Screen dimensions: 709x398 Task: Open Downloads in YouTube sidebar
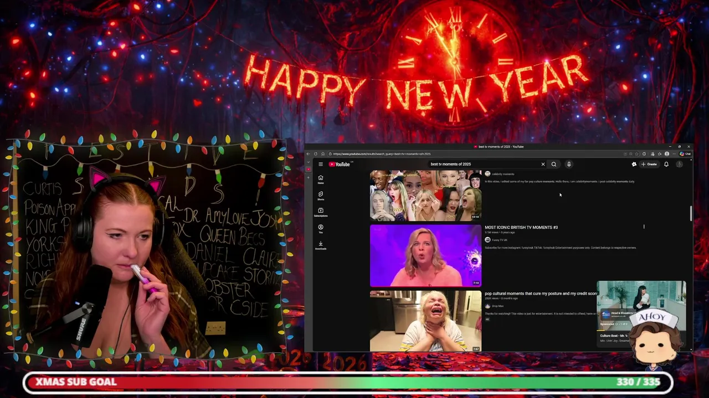coord(321,245)
